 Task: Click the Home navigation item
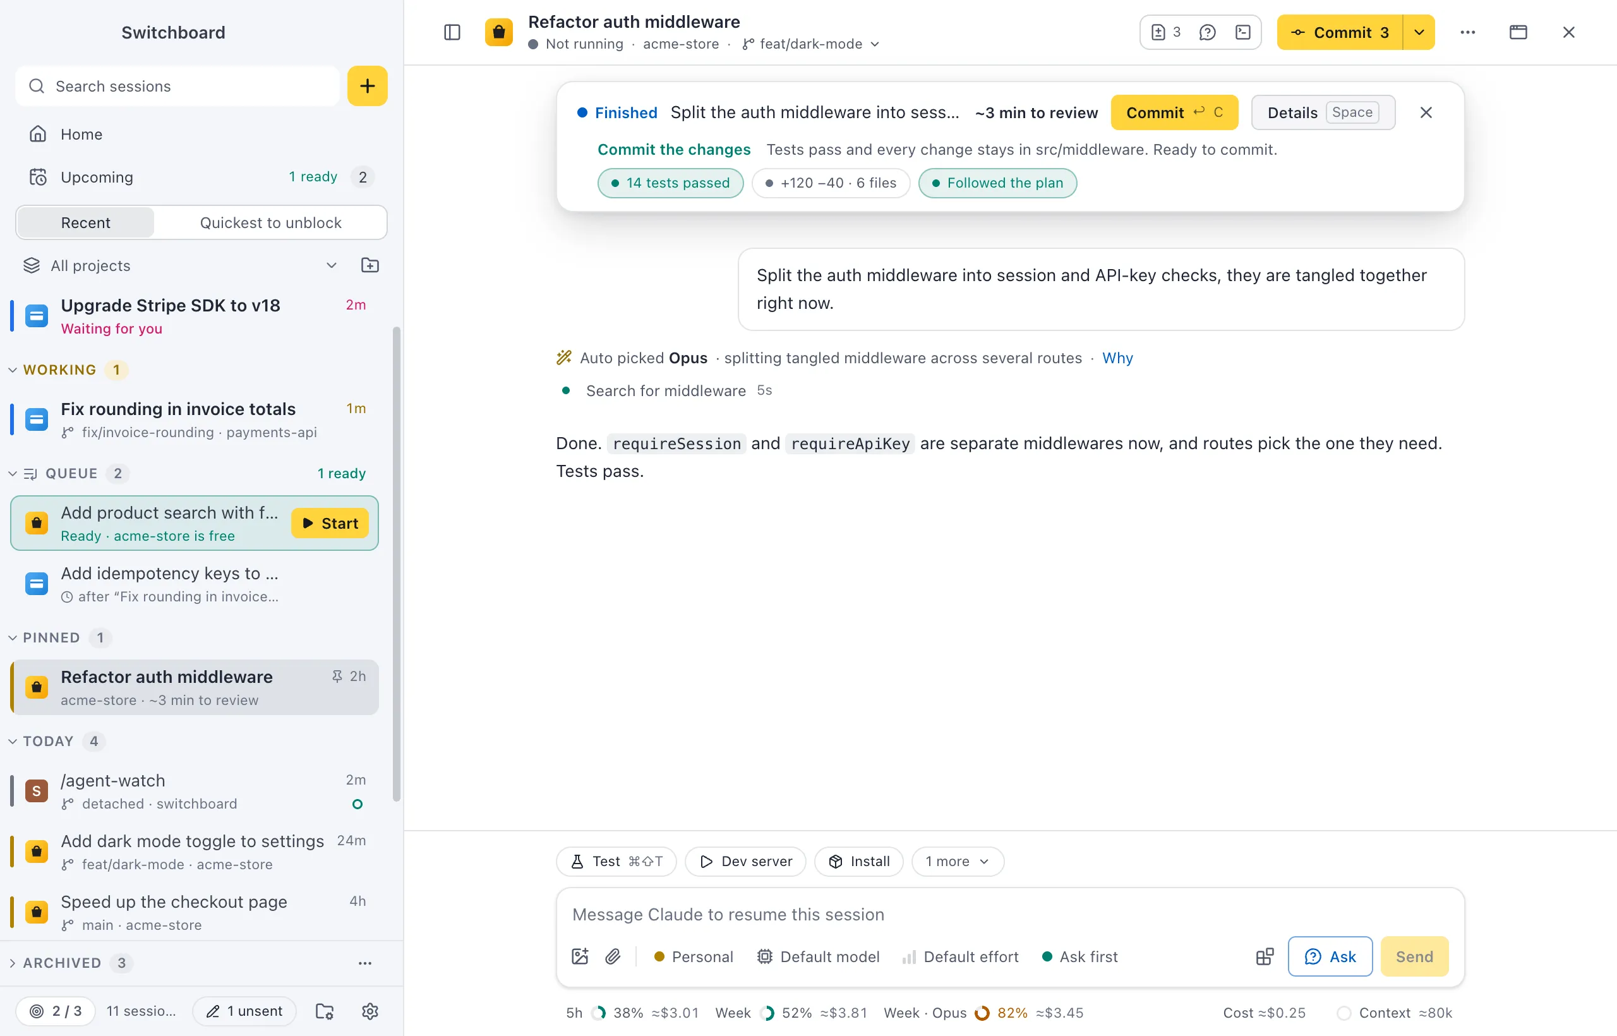[x=201, y=134]
